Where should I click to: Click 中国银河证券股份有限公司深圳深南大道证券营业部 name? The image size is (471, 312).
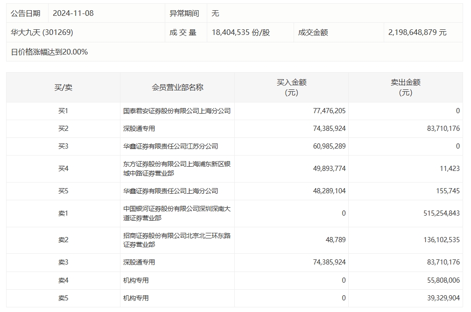pyautogui.click(x=177, y=213)
